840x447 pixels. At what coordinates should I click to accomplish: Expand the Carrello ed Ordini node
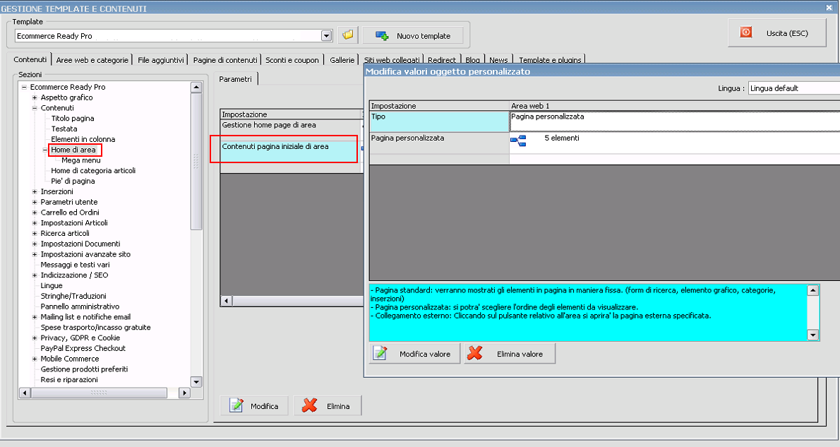click(x=35, y=213)
